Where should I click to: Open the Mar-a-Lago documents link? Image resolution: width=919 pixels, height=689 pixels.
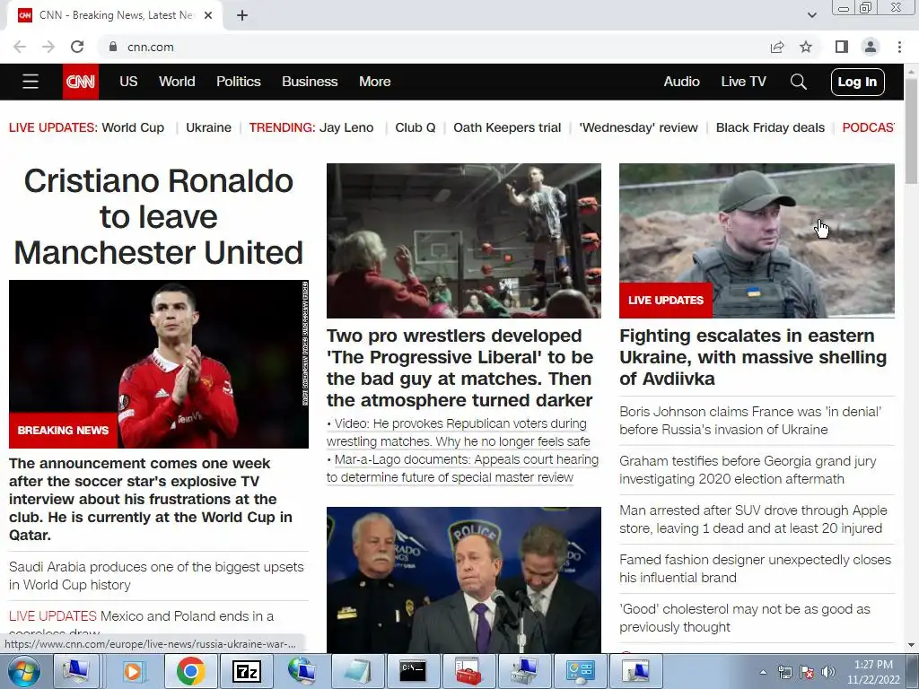[462, 468]
